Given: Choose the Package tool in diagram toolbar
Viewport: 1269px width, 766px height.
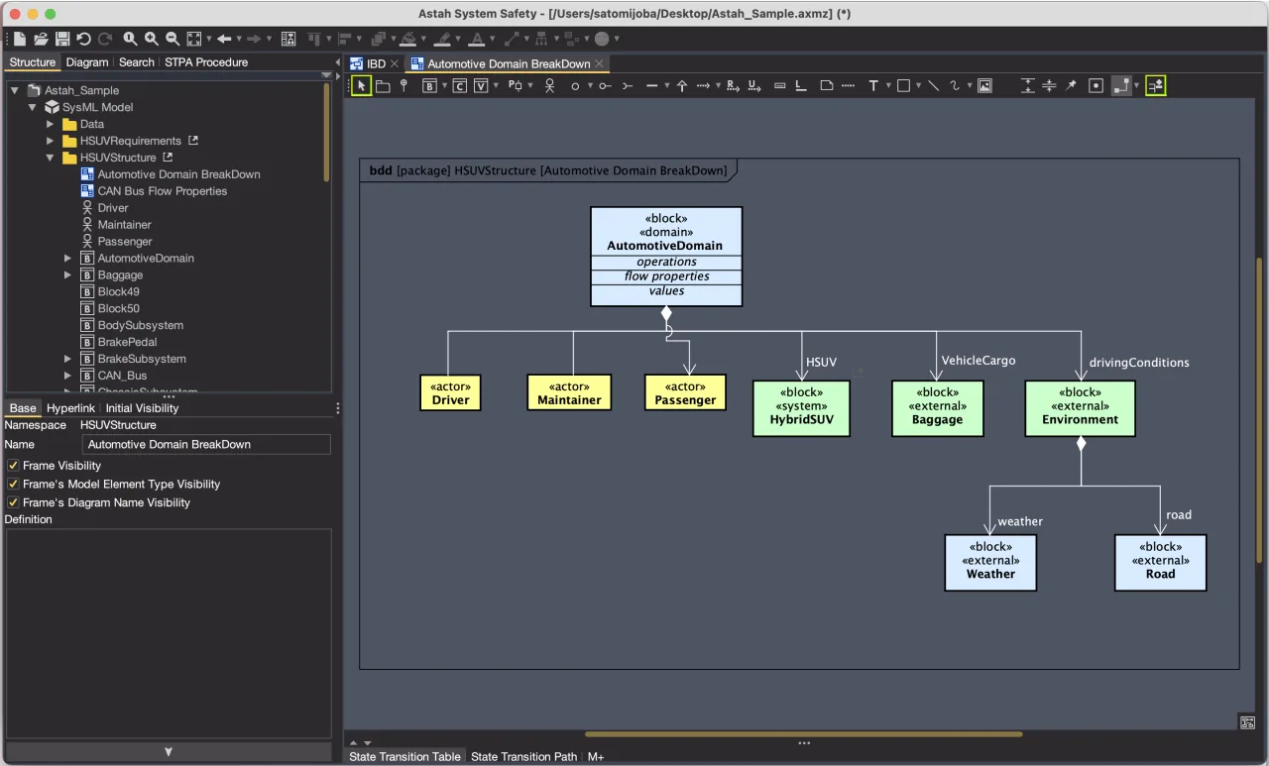Looking at the screenshot, I should click(383, 86).
